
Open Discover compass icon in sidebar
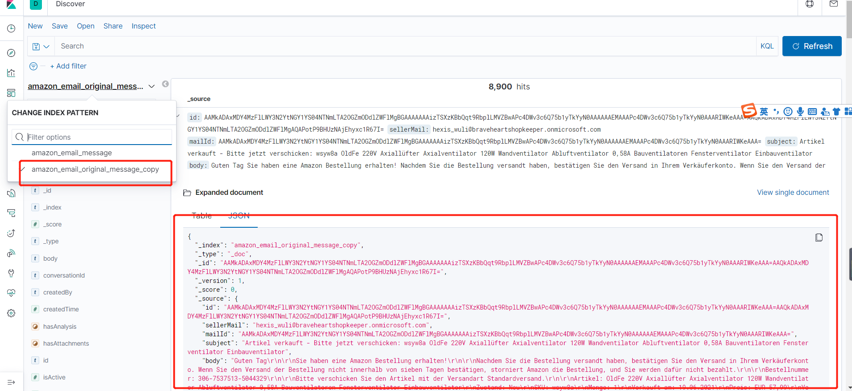11,53
